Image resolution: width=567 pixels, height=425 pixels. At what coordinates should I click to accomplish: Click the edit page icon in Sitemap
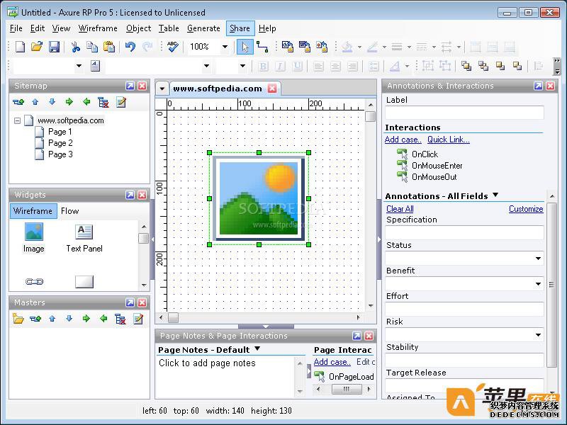(x=121, y=102)
